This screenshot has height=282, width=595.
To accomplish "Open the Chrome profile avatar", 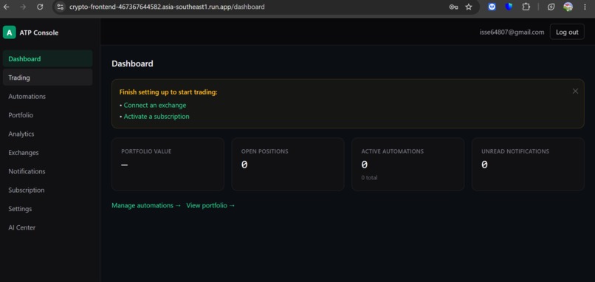I will click(x=568, y=7).
